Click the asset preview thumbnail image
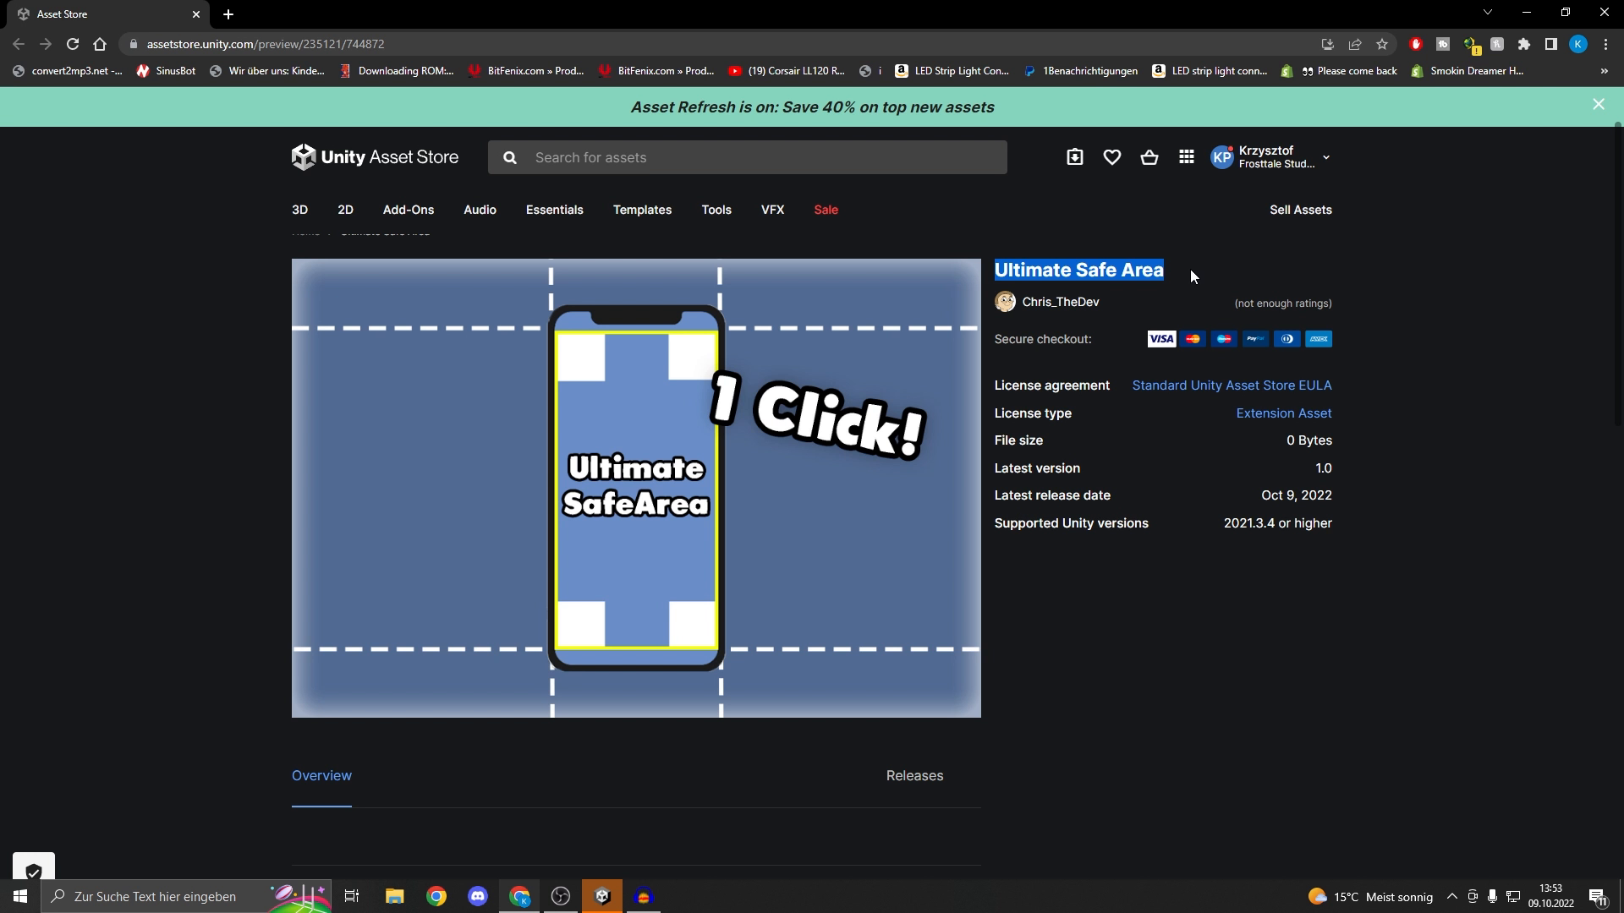This screenshot has height=913, width=1624. (636, 489)
